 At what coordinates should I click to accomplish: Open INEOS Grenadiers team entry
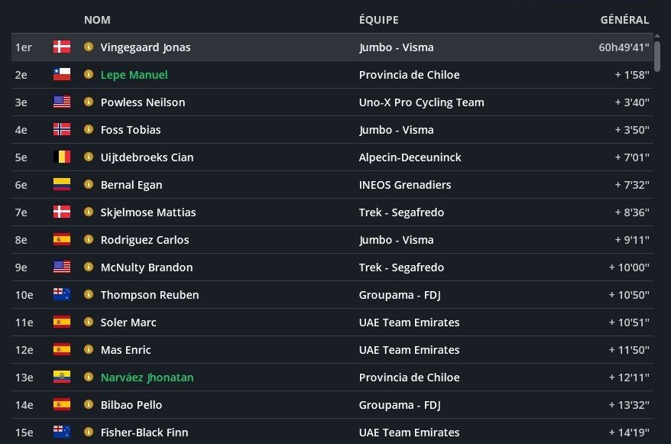pyautogui.click(x=405, y=185)
